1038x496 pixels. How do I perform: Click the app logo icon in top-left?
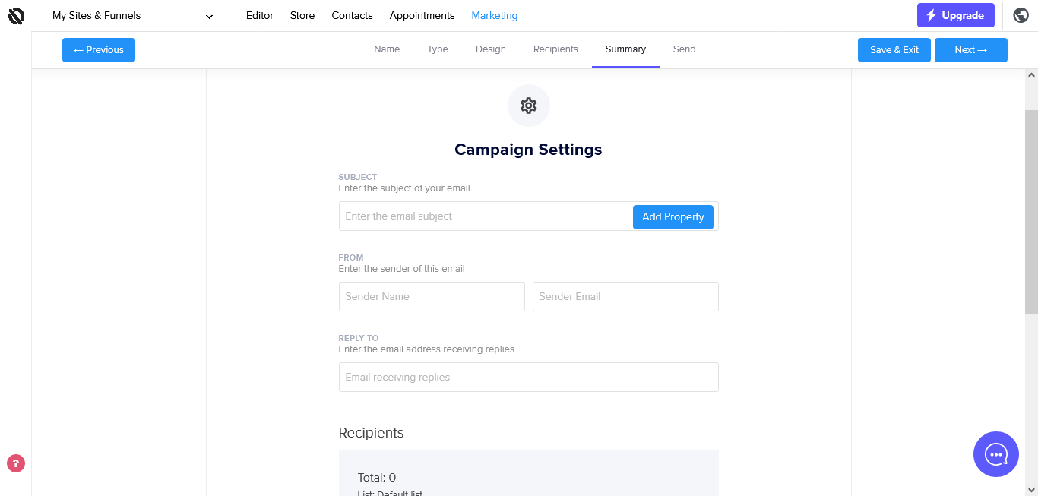click(x=16, y=15)
